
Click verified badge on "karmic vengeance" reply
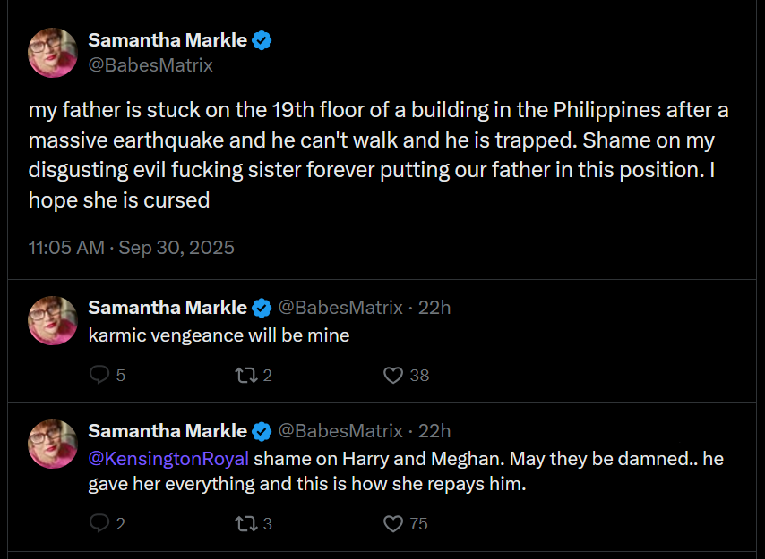(x=261, y=308)
